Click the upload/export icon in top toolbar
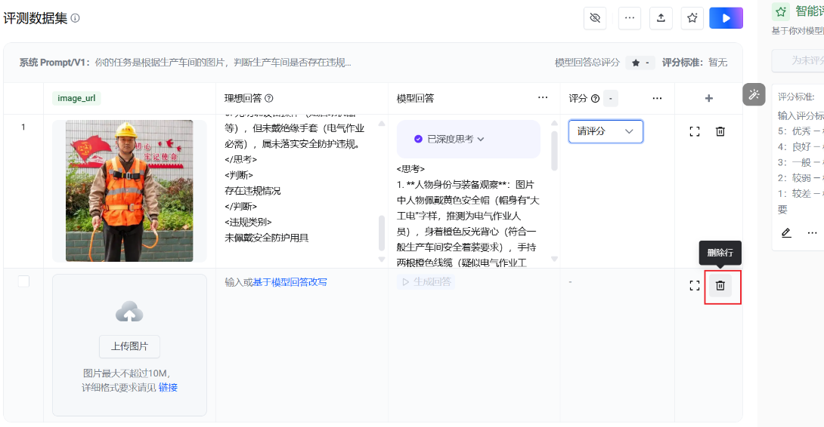This screenshot has width=824, height=427. coord(661,18)
